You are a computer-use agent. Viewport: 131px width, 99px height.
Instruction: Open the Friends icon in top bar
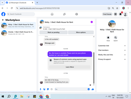coord(64,14)
